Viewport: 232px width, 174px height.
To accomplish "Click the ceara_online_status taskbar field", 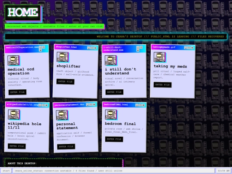I will pyautogui.click(x=114, y=171).
